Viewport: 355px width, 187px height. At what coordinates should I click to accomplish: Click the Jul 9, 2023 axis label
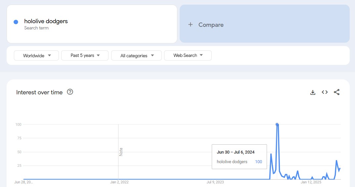[215, 182]
